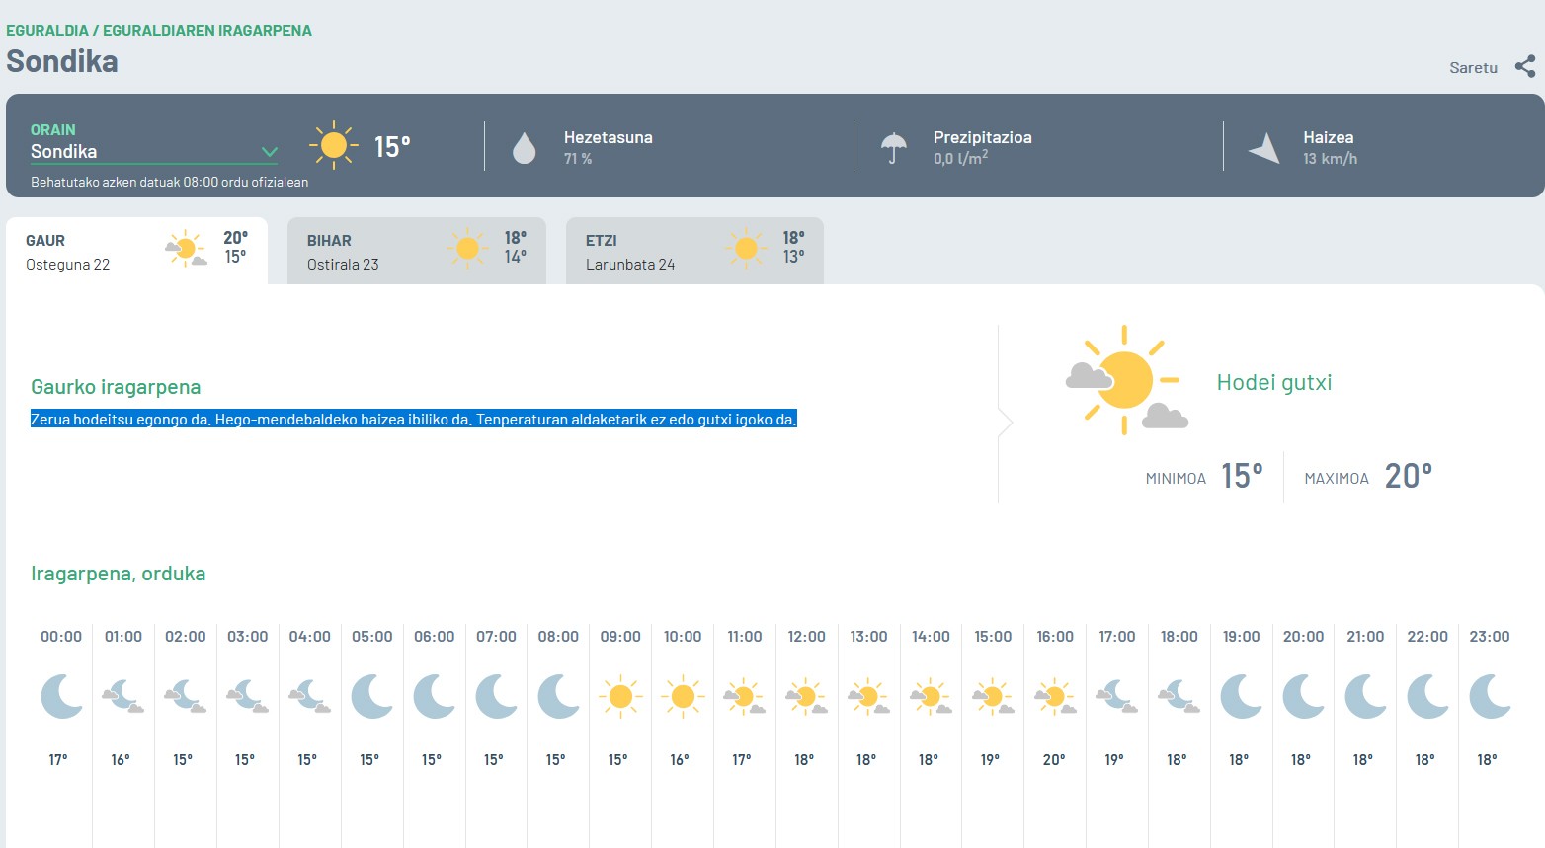Open the EGURALDIAREN IRAGARPENA breadcrumb link
Image resolution: width=1545 pixels, height=848 pixels.
[207, 31]
